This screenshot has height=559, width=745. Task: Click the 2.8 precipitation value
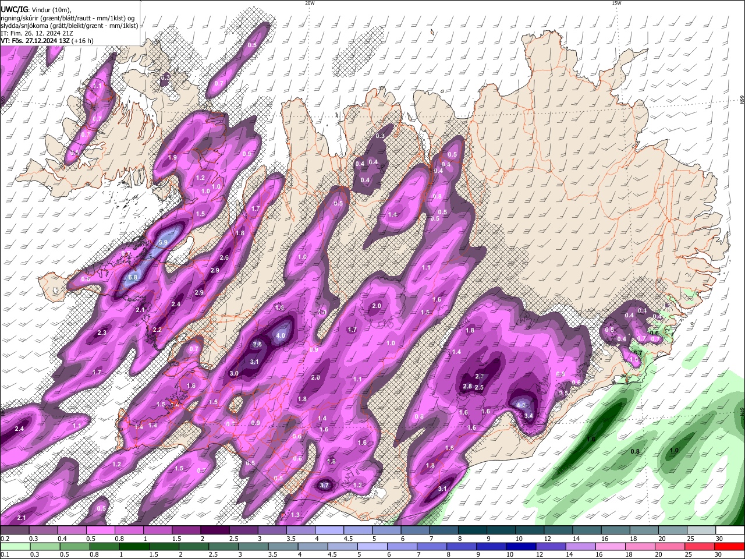(x=467, y=387)
